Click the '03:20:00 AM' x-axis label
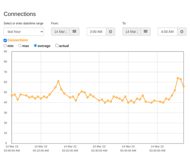This screenshot has height=153, width=190. pyautogui.click(x=70, y=151)
